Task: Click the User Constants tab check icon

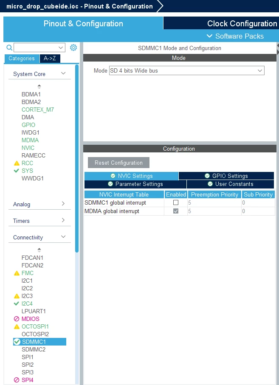Action: pyautogui.click(x=210, y=184)
